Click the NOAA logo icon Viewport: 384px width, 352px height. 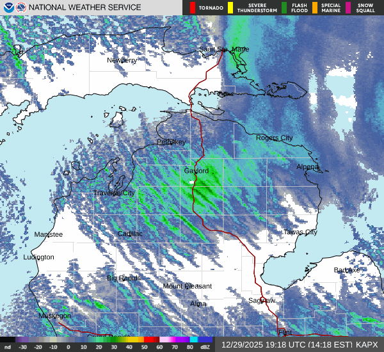[8, 8]
